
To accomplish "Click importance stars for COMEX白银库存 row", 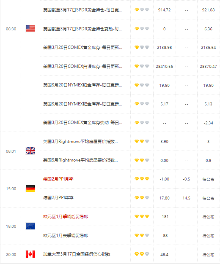I will 142,66.
